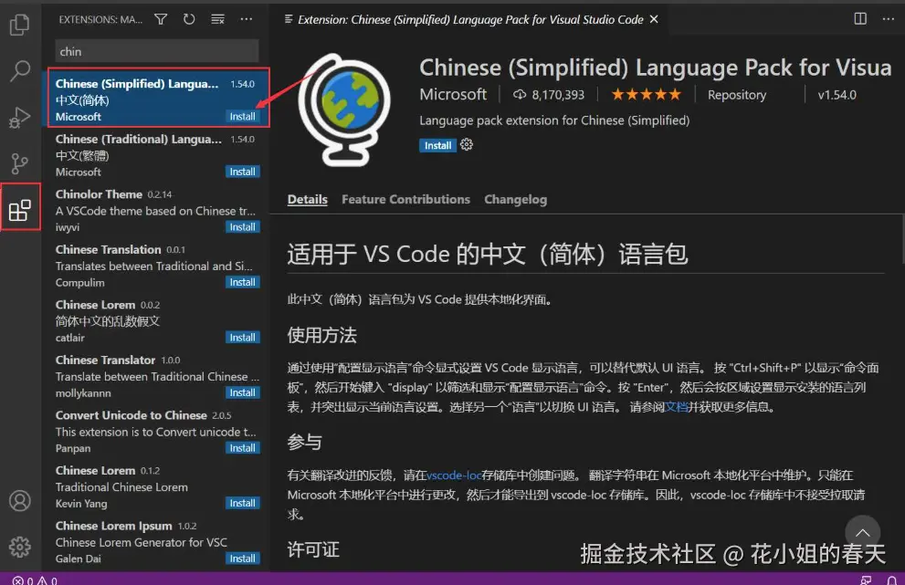This screenshot has height=585, width=905.
Task: Click the extension manage gear beside Install
Action: [467, 145]
